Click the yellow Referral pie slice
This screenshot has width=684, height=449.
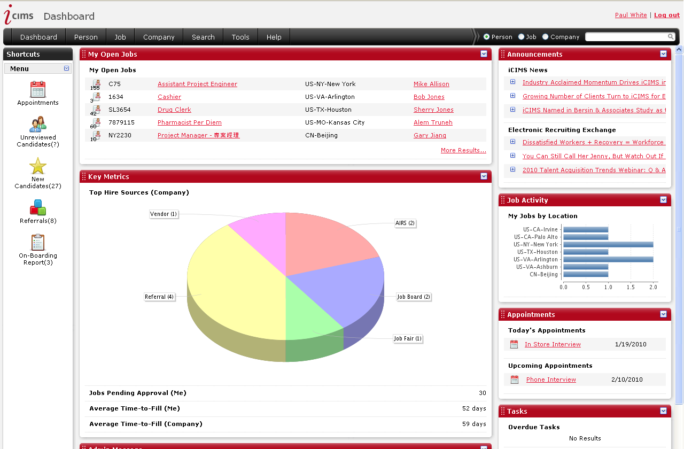click(x=230, y=283)
